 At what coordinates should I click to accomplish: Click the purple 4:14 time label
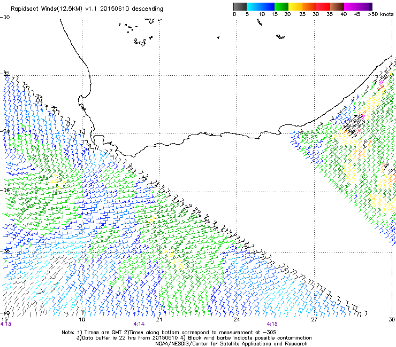click(139, 324)
